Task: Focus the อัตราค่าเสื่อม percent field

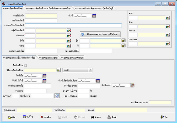Action: click(x=84, y=96)
